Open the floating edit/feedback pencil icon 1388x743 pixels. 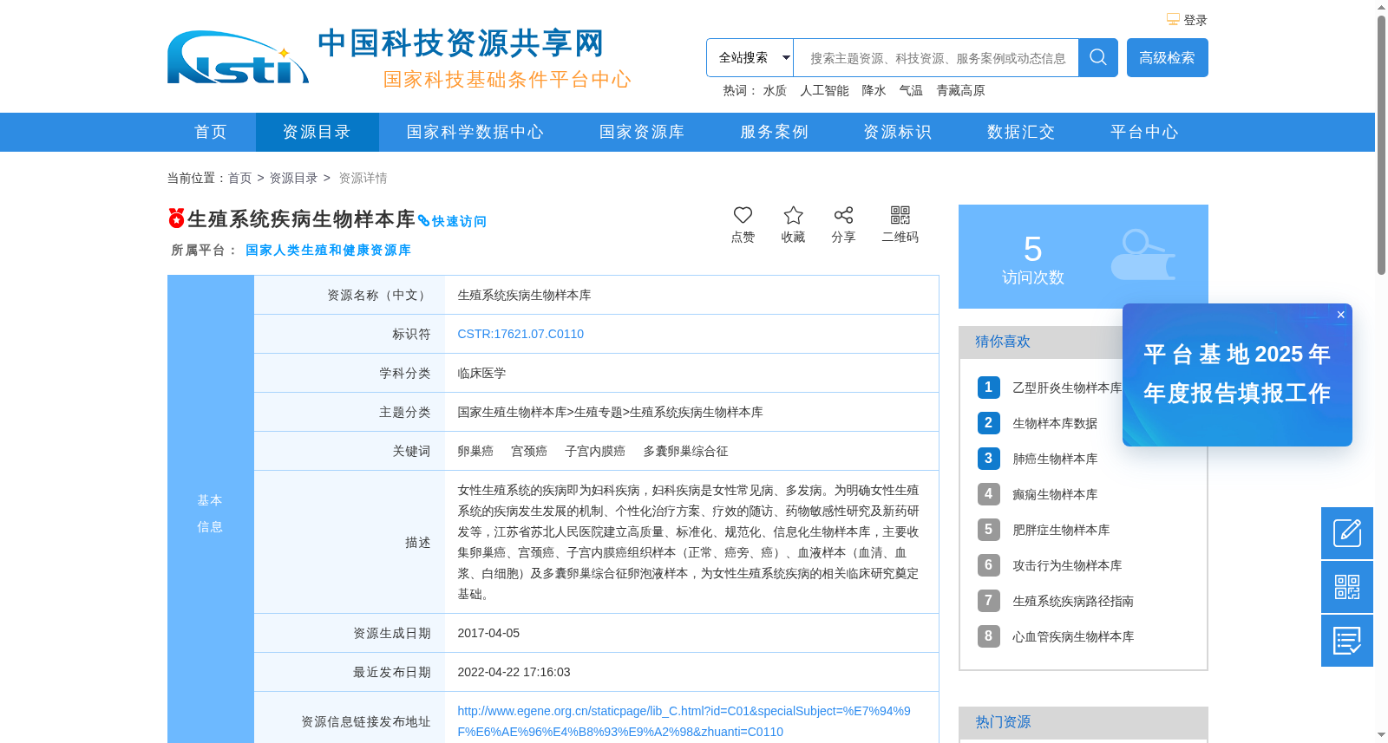pos(1347,533)
